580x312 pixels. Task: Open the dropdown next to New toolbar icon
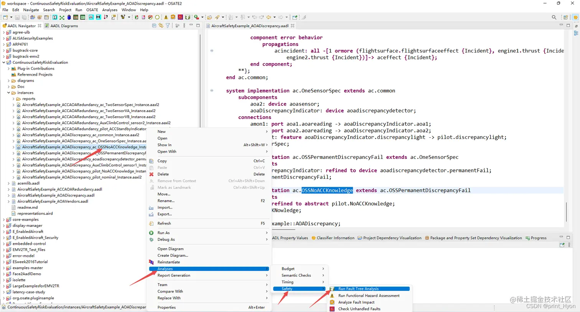pyautogui.click(x=11, y=17)
